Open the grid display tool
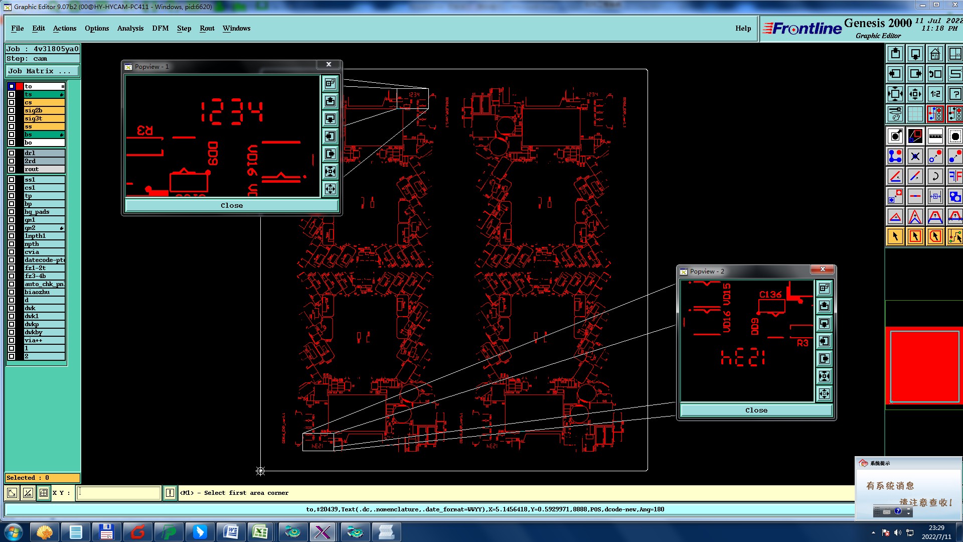 click(915, 114)
